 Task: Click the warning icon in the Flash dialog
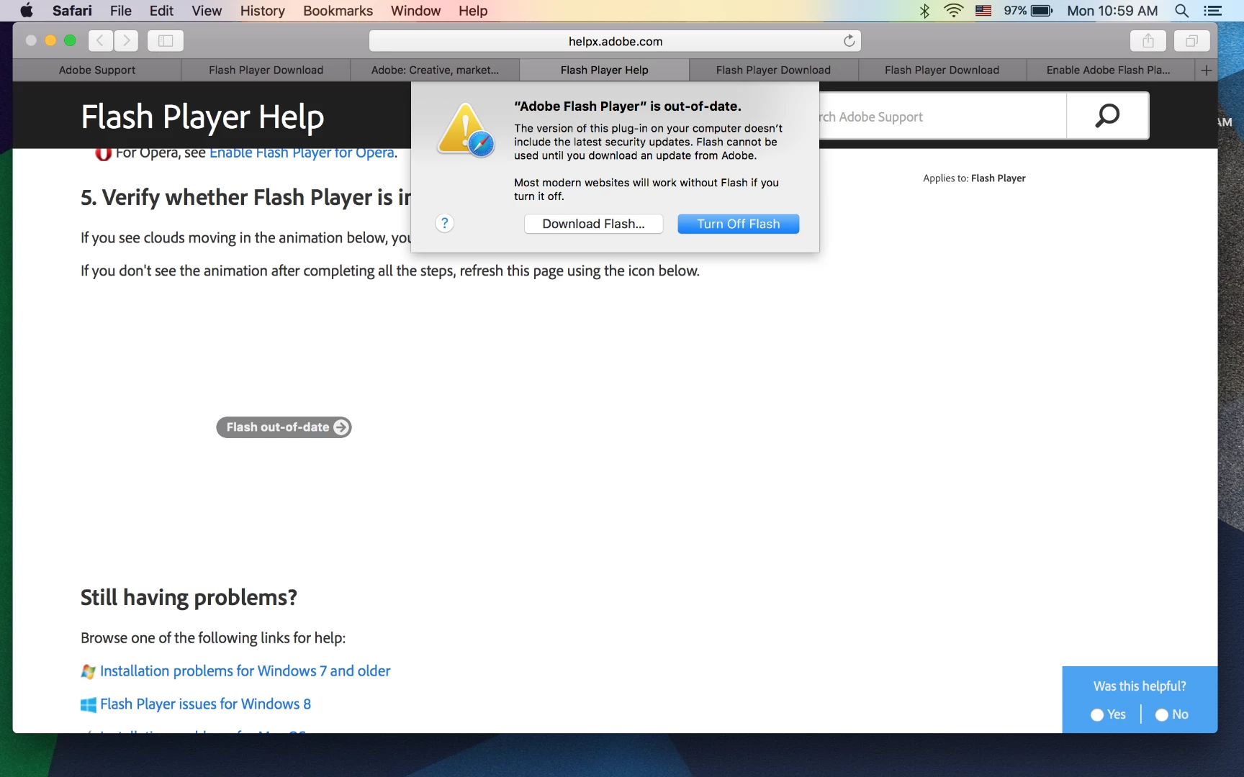click(466, 129)
